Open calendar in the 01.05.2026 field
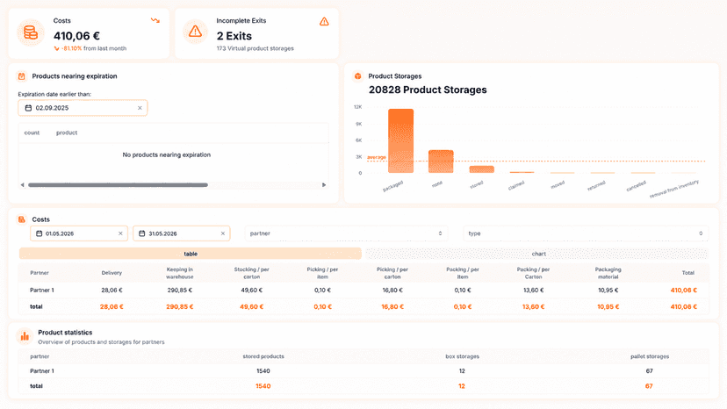The image size is (727, 409). coord(39,233)
